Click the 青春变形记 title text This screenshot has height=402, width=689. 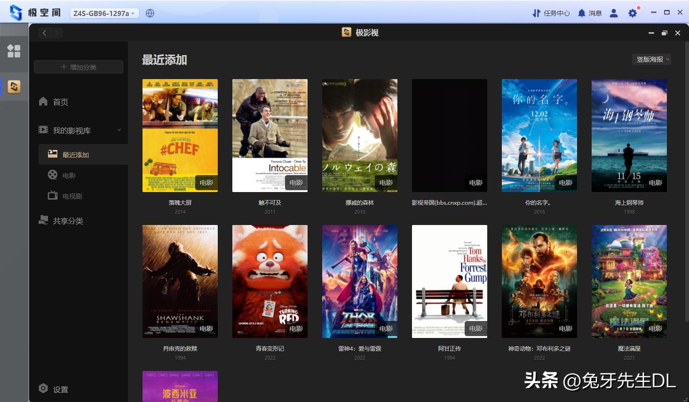click(x=270, y=348)
